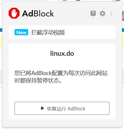Click the blue New badge
This screenshot has height=130, width=124.
(x=21, y=32)
